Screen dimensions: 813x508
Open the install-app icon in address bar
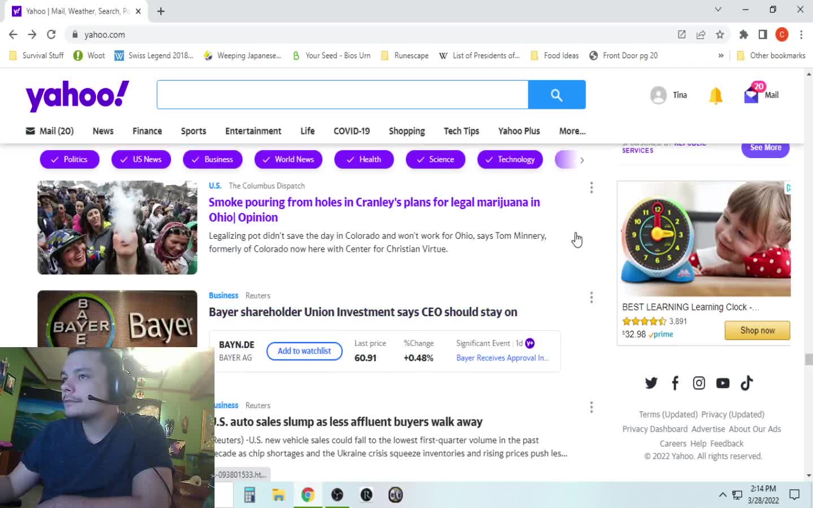681,34
